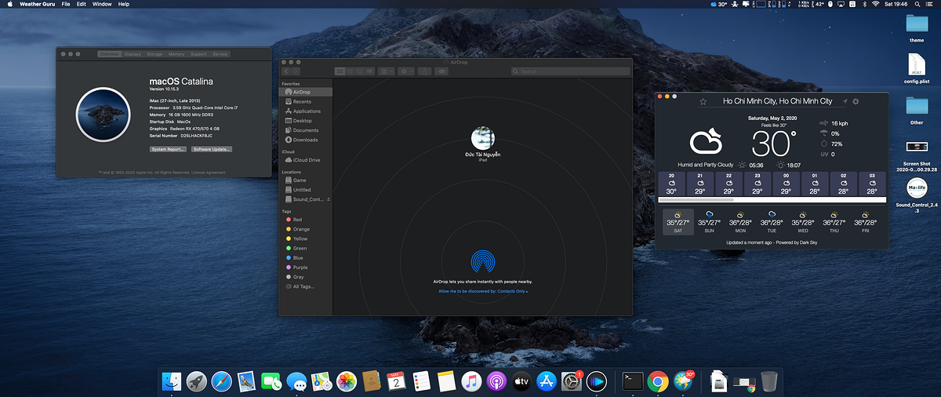Open config.plist file on desktop
The image size is (941, 397).
[916, 70]
